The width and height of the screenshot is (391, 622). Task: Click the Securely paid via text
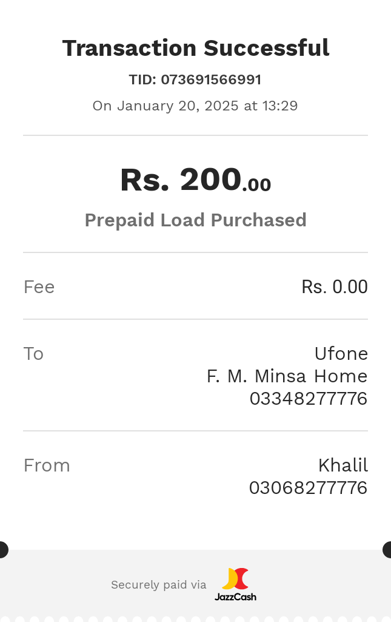158,585
